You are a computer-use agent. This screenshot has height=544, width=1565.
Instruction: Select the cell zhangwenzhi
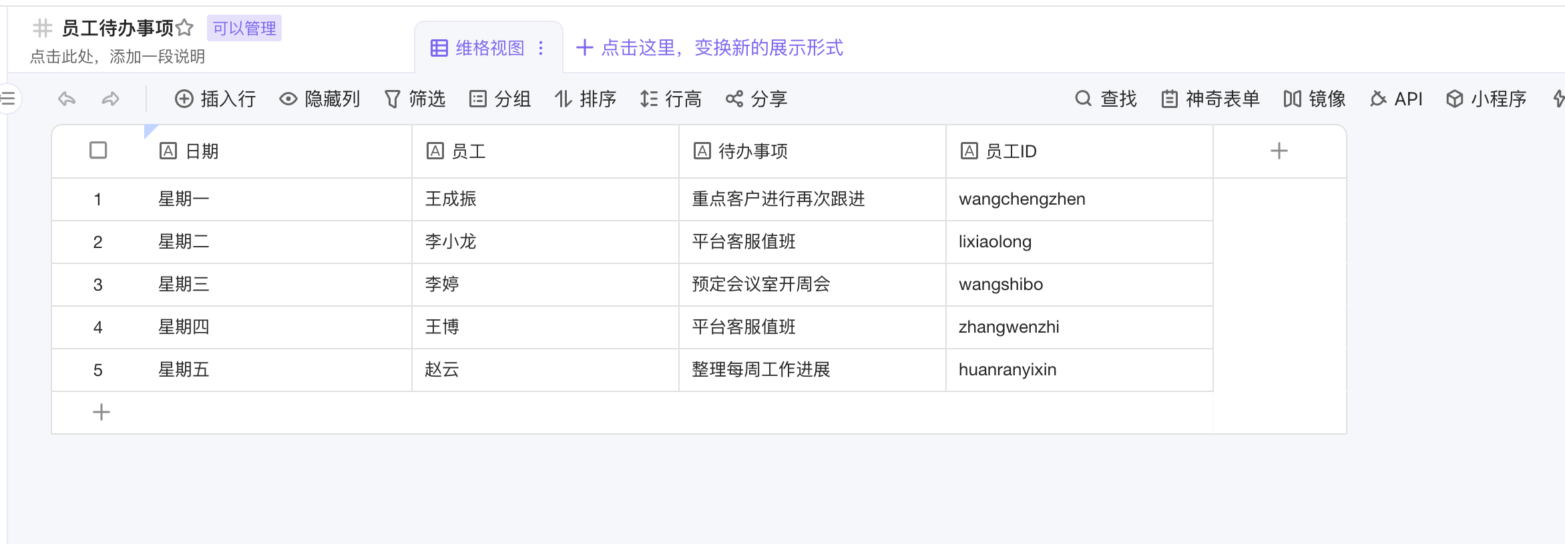[1080, 327]
